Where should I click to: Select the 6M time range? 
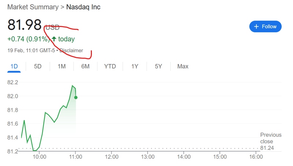click(85, 66)
